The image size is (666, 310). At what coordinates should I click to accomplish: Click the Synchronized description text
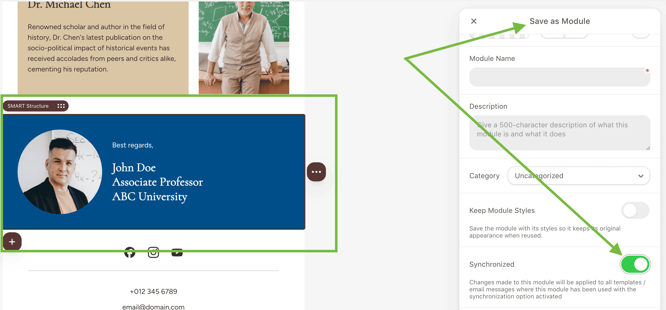pos(557,289)
